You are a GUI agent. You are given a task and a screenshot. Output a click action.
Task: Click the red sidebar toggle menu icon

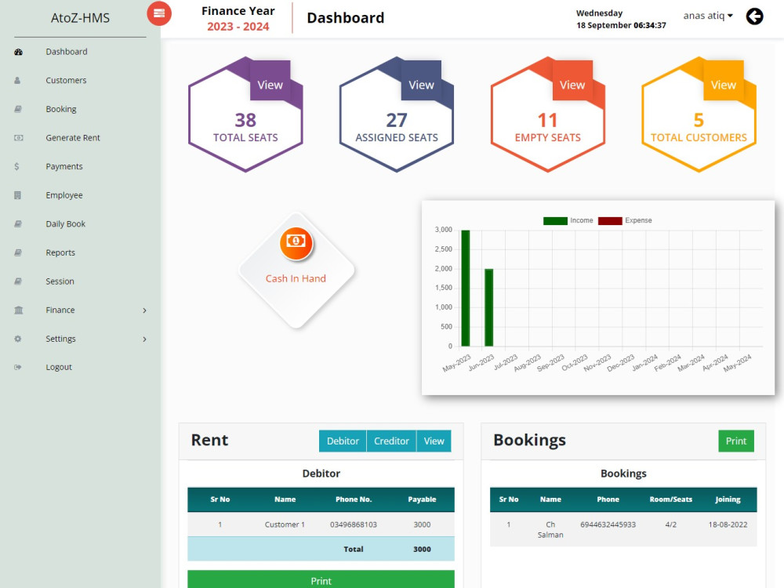pos(159,13)
